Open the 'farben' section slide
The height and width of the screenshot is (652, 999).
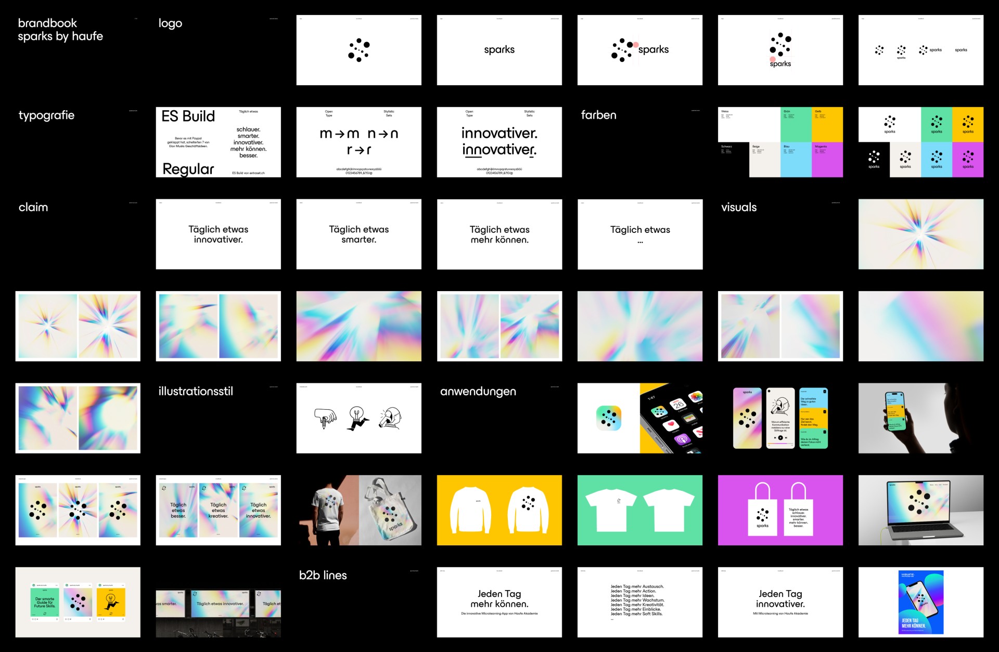(640, 142)
